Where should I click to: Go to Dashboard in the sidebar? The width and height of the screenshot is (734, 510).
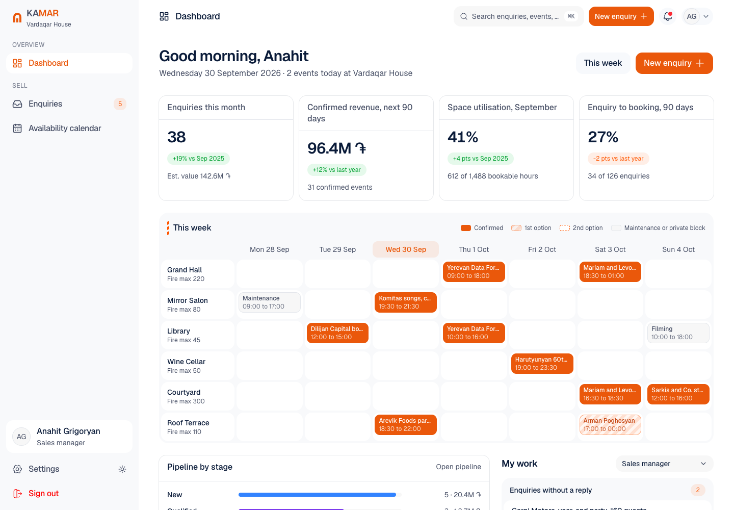point(69,63)
